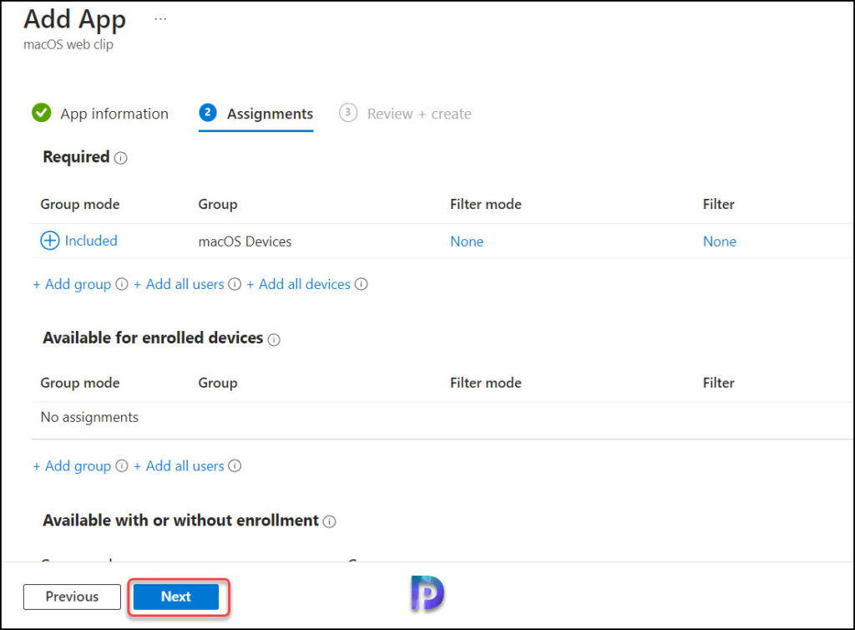The image size is (855, 630).
Task: Click the Filter header in enrolled devices table
Action: click(718, 383)
